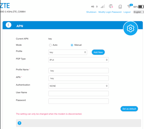Image resolution: width=144 pixels, height=129 pixels.
Task: Select Manual mode radio button
Action: point(72,45)
